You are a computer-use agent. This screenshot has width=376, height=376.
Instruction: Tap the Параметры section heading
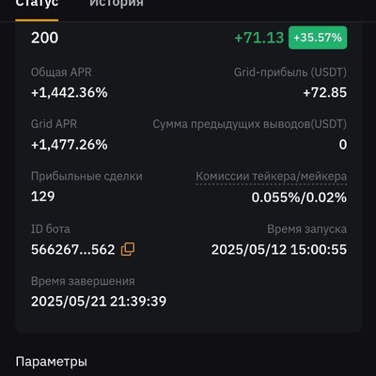(52, 362)
